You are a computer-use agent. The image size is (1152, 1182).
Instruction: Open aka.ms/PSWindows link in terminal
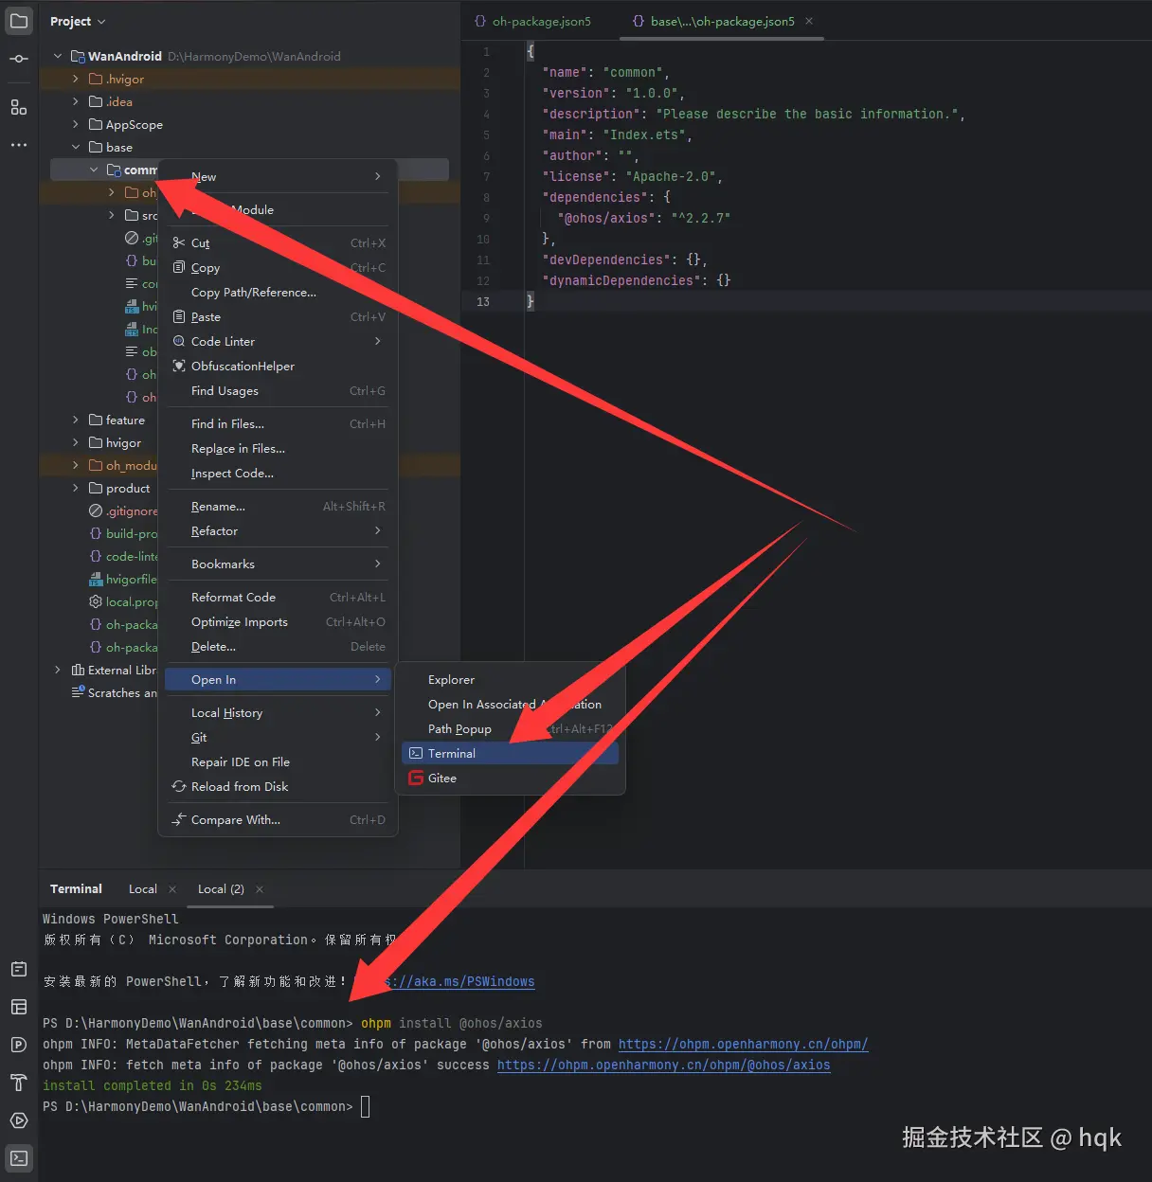(x=459, y=982)
